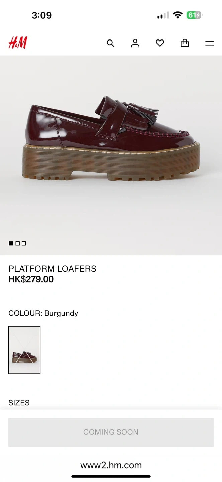Viewport: 222px width, 482px height.
Task: Switch to the third product image dot
Action: coord(24,243)
